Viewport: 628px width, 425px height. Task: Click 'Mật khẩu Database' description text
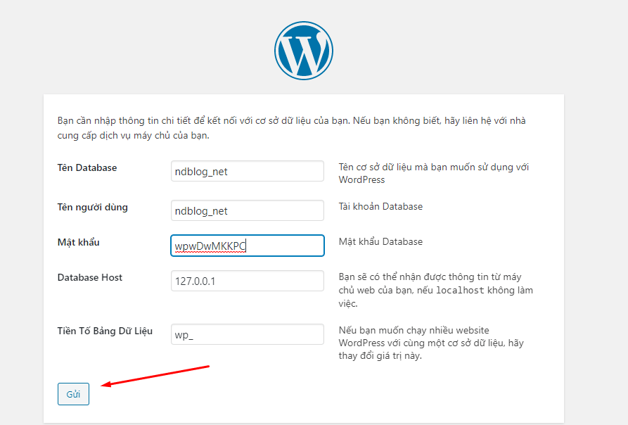click(x=380, y=241)
